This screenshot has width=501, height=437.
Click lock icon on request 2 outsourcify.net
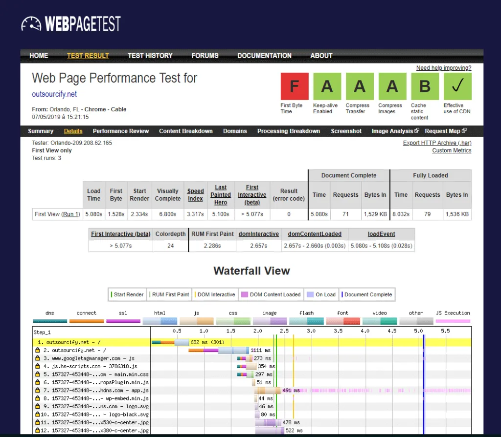pos(37,350)
